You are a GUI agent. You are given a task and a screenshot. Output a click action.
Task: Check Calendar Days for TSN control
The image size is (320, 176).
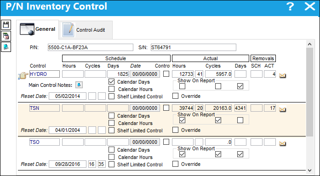[x=111, y=116]
